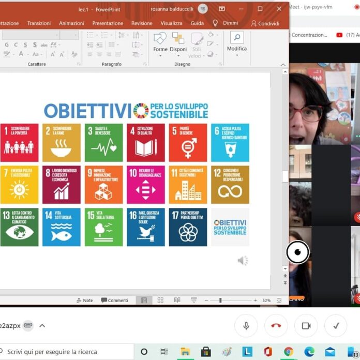Click scrollbar down arrow
Image resolution: width=360 pixels, height=360 pixels.
pyautogui.click(x=285, y=268)
